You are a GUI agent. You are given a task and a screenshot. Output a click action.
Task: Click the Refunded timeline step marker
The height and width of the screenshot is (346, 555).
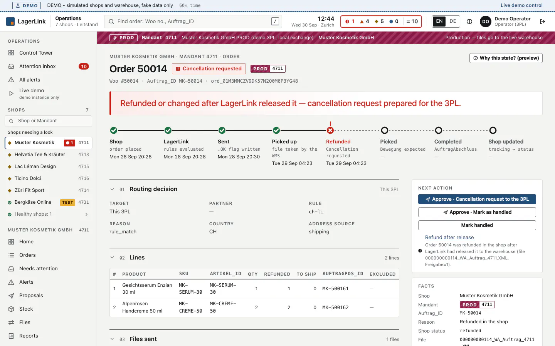[x=330, y=130]
